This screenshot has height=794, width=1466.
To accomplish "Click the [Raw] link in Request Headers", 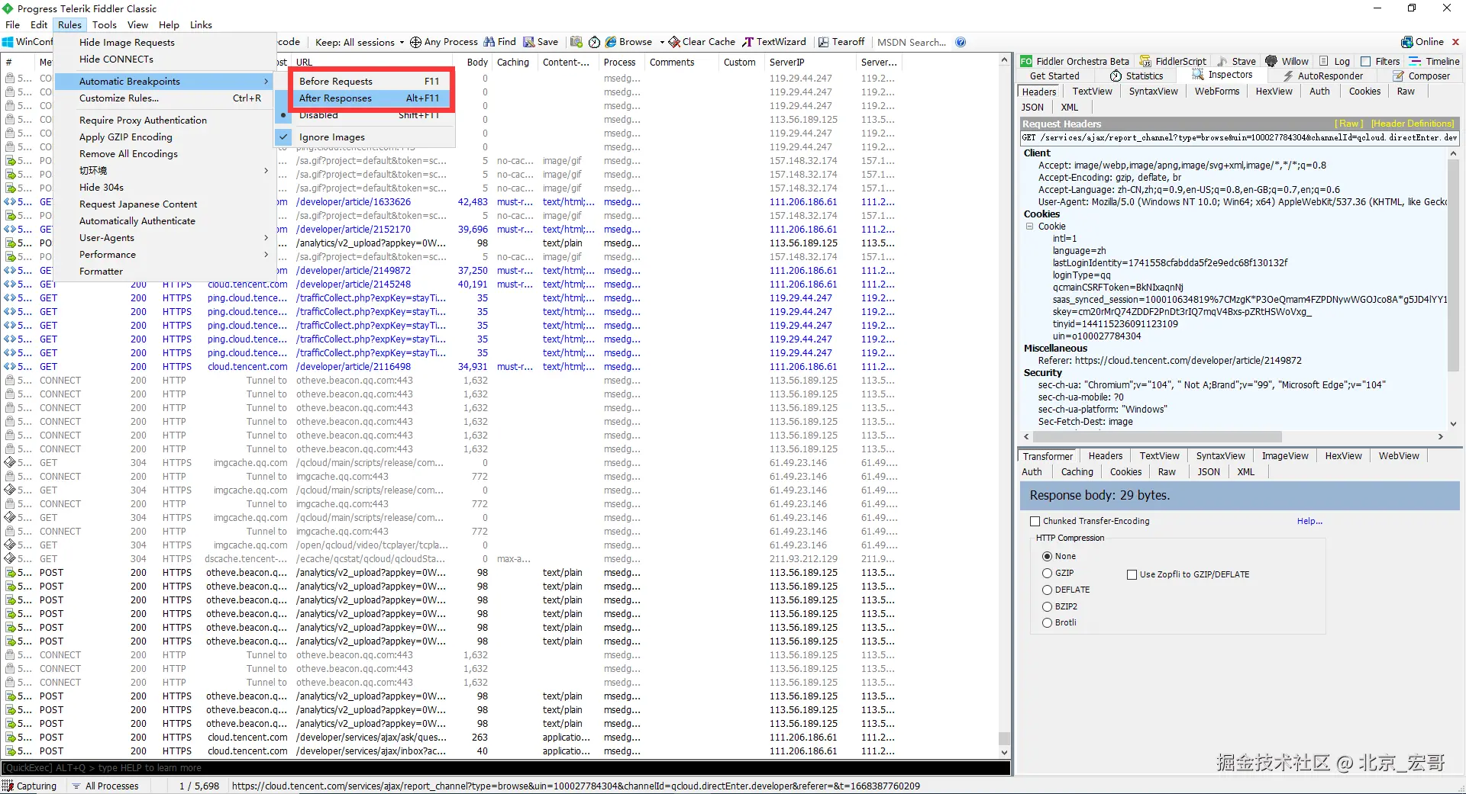I will 1348,124.
